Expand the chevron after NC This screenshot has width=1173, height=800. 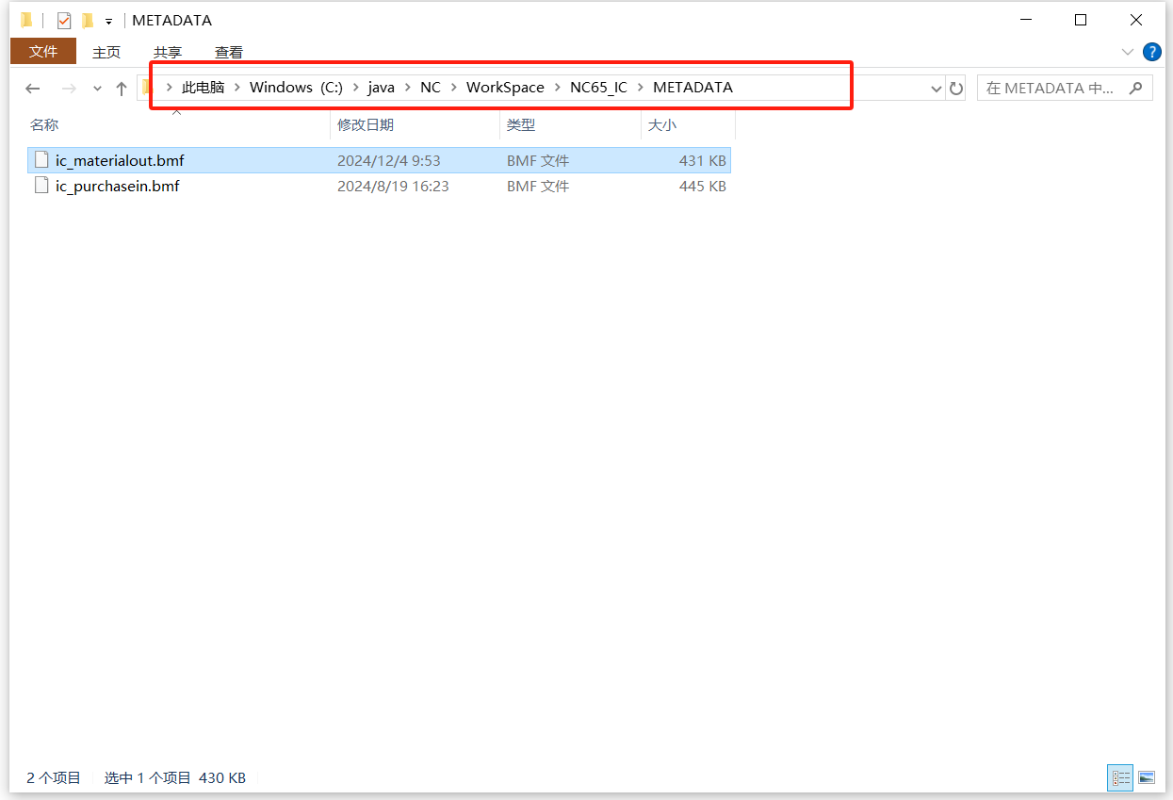453,88
